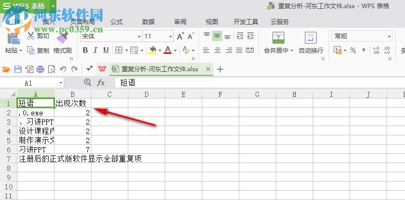Click the save floppy disk icon
The height and width of the screenshot is (200, 405).
pyautogui.click(x=18, y=69)
